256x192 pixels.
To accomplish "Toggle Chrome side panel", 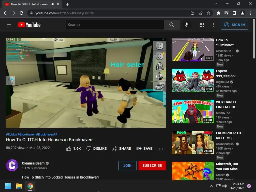I will pyautogui.click(x=234, y=13).
